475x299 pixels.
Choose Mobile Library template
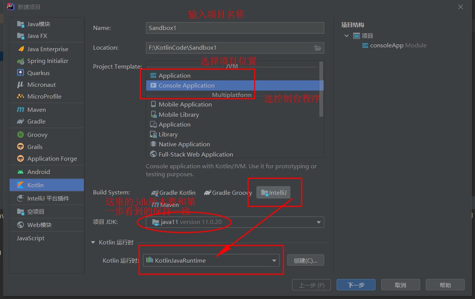[x=232, y=114]
